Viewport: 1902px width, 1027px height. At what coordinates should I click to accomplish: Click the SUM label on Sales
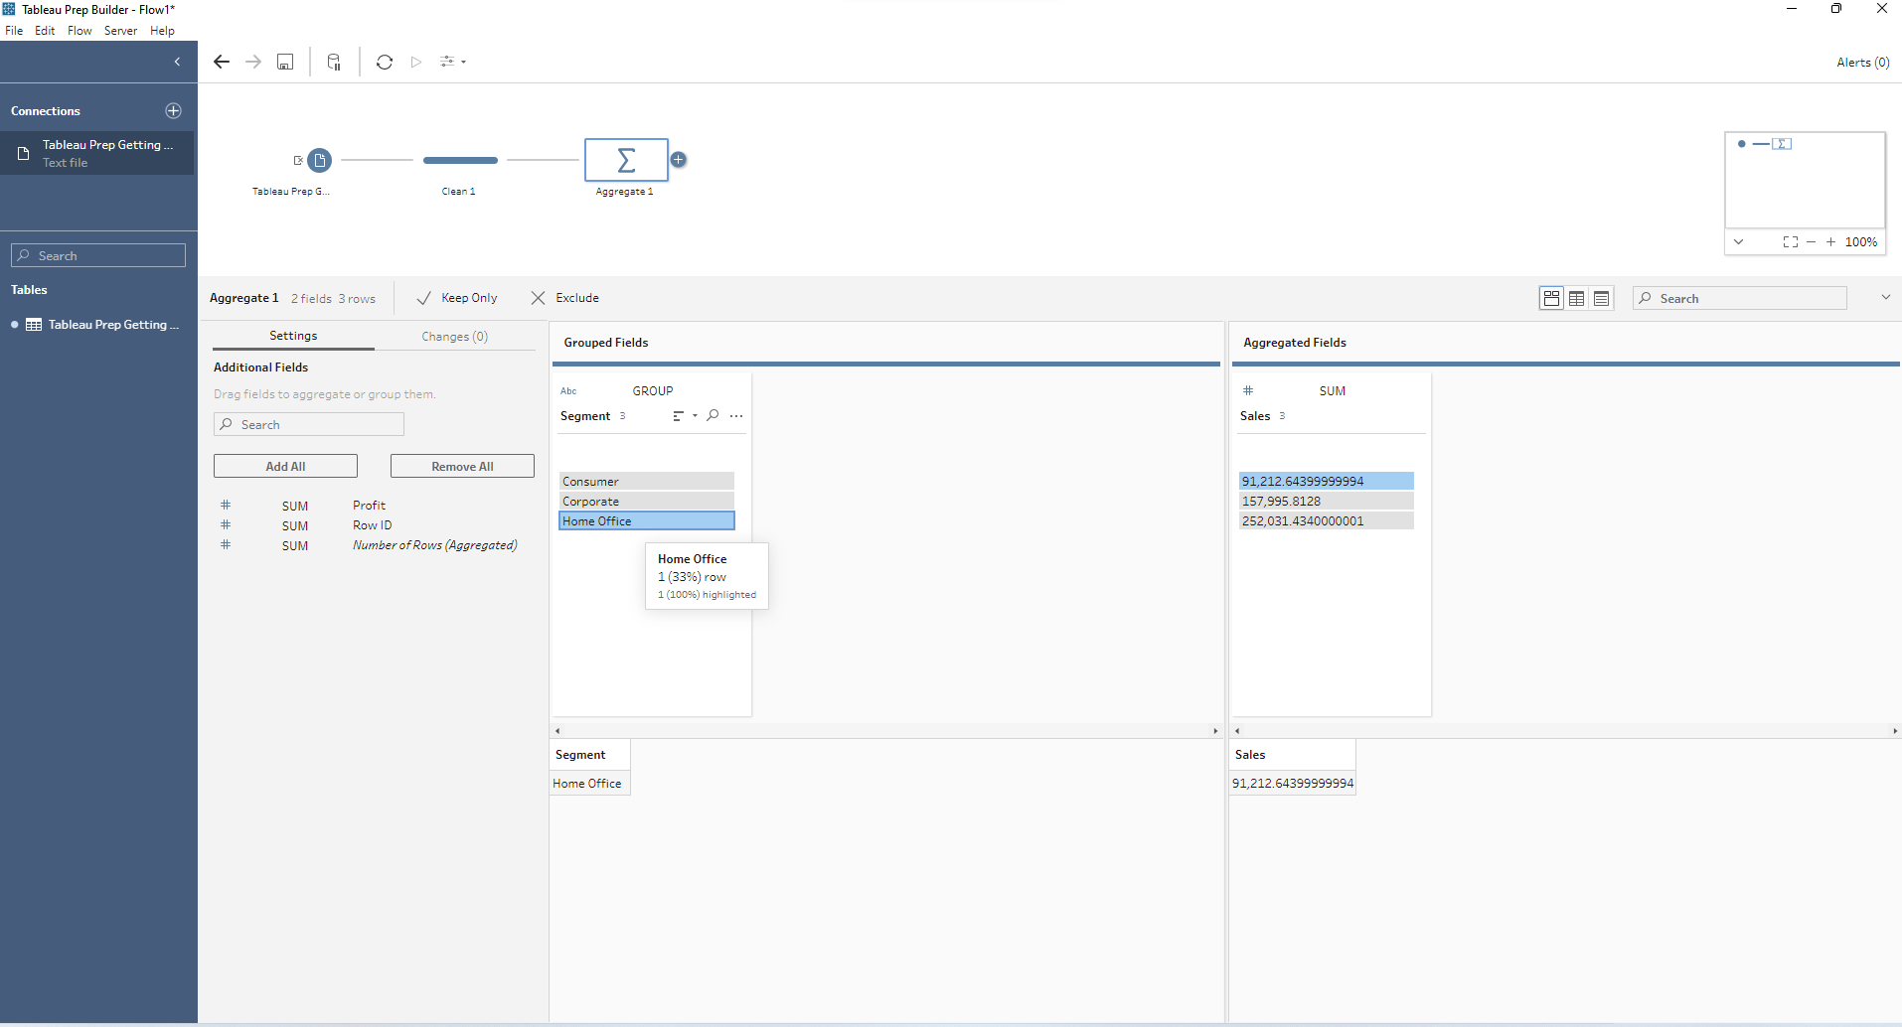pyautogui.click(x=1333, y=390)
